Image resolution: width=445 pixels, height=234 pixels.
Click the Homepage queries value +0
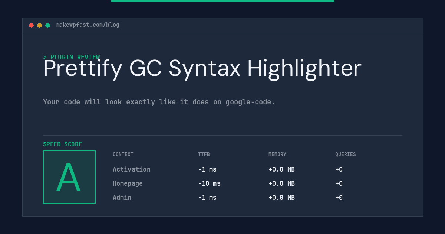pyautogui.click(x=339, y=183)
